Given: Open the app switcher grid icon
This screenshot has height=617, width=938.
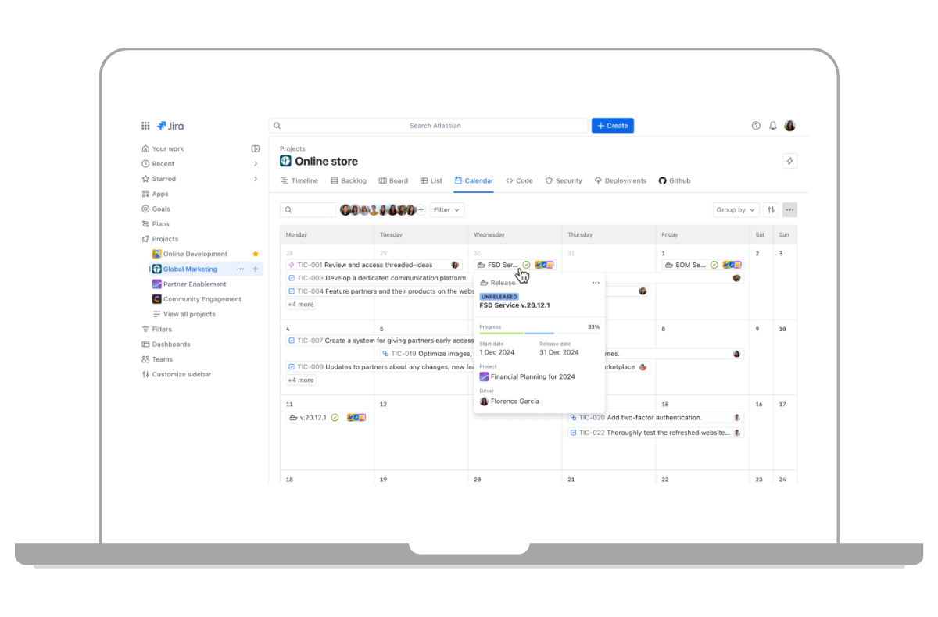Looking at the screenshot, I should [145, 126].
